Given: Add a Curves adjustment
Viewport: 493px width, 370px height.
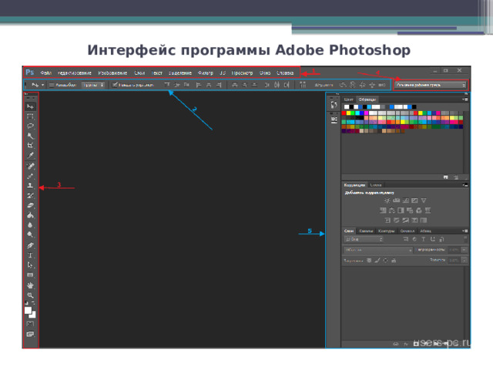Looking at the screenshot, I should [406, 200].
